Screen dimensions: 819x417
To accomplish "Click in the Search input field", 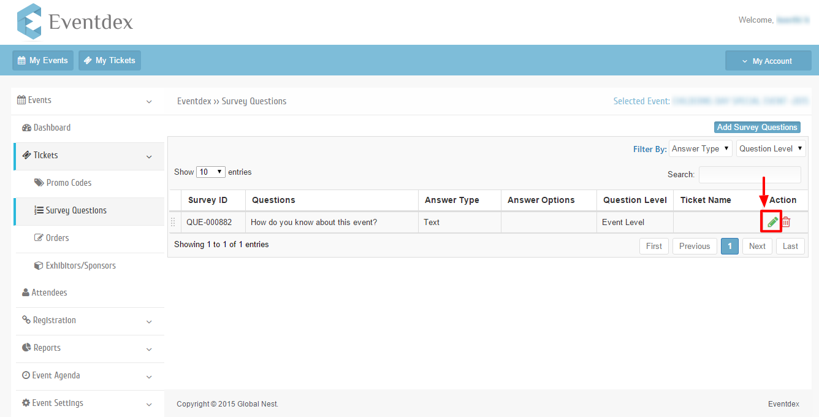I will point(749,175).
